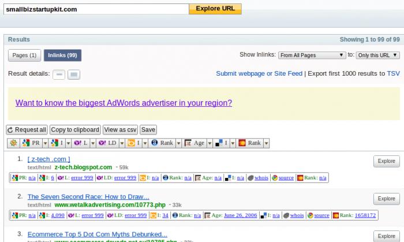Image resolution: width=404 pixels, height=242 pixels.
Task: Select the z-tech.blogspot.com green URL text
Action: [83, 167]
